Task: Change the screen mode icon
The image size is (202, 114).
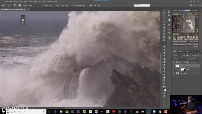Action: tap(164, 96)
